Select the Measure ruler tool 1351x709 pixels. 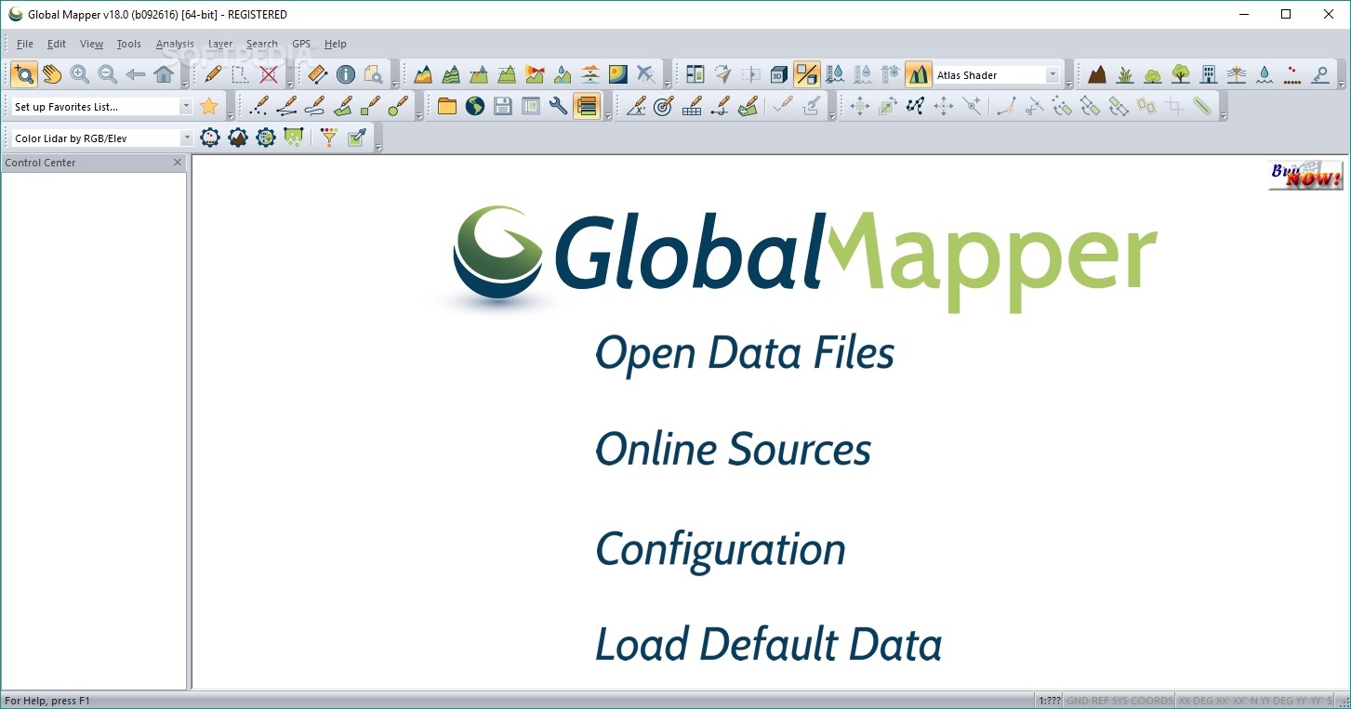click(318, 74)
